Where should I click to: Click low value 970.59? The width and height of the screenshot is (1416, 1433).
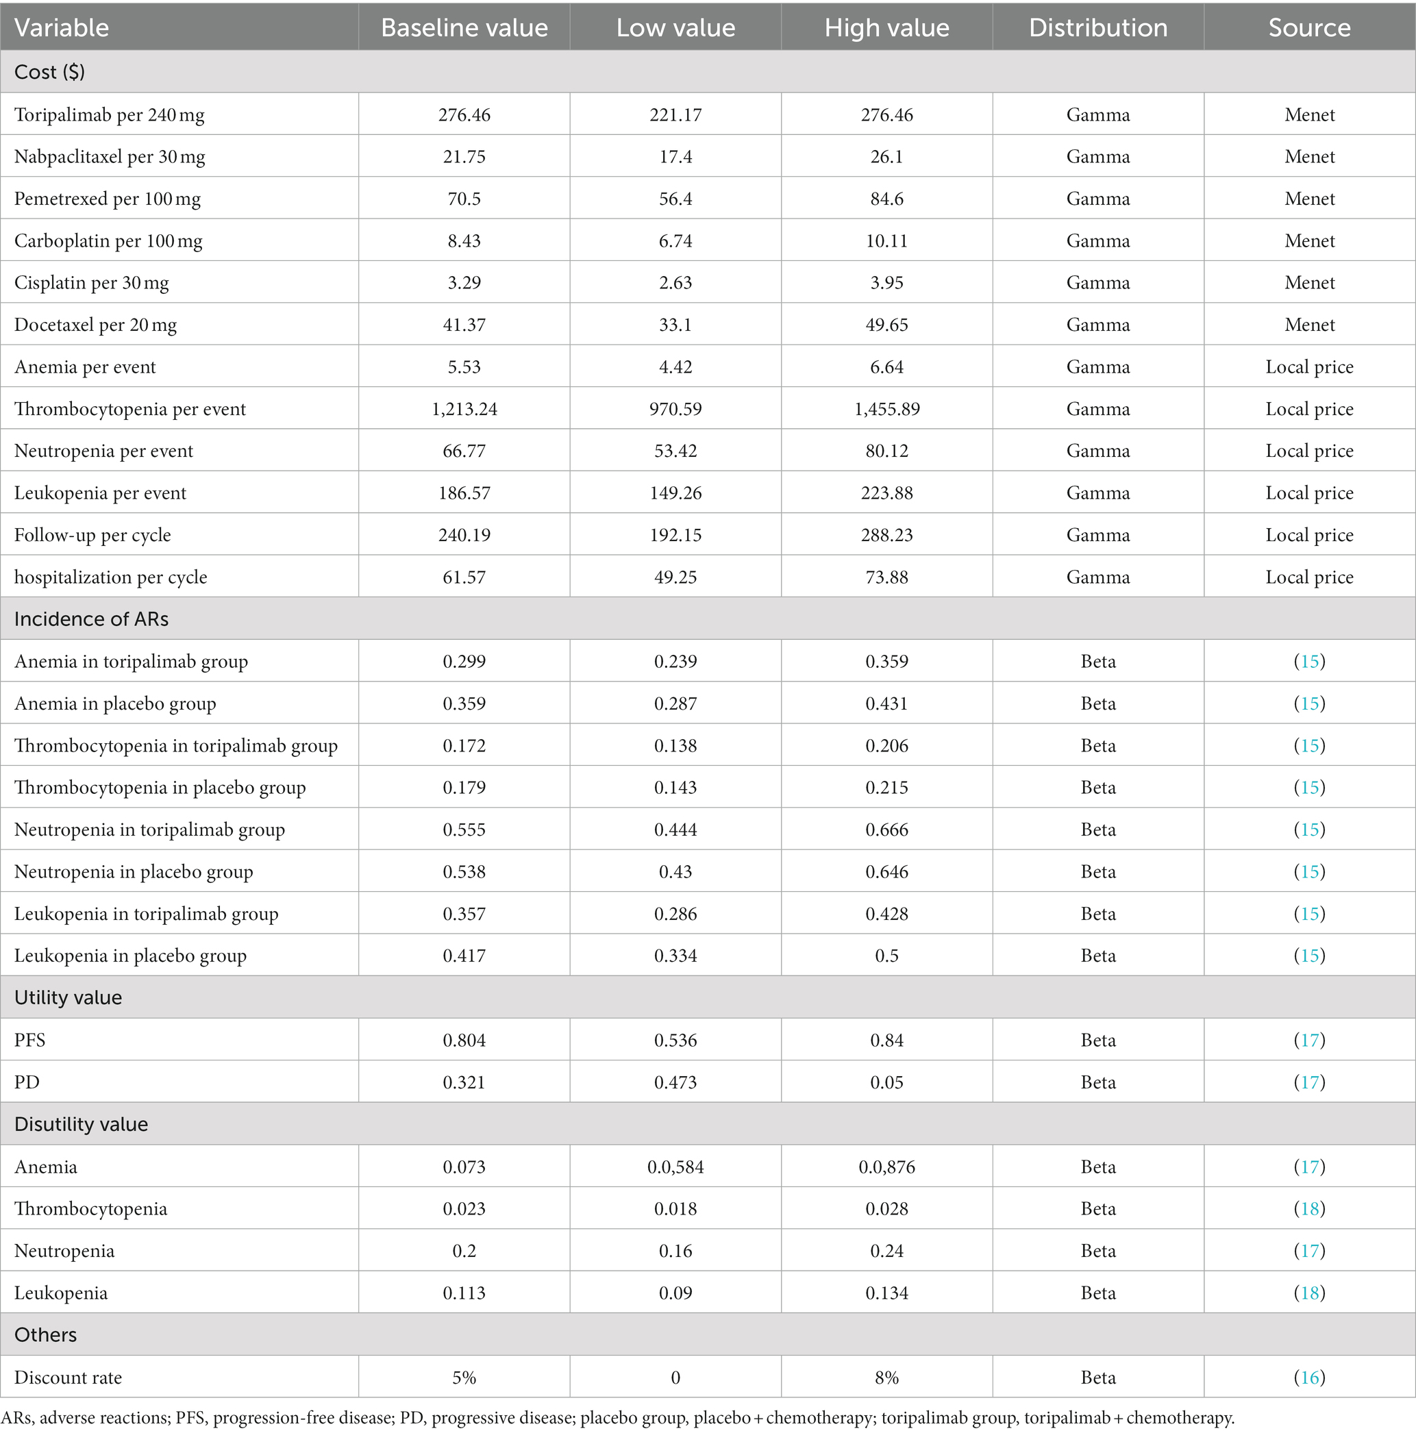coord(675,409)
